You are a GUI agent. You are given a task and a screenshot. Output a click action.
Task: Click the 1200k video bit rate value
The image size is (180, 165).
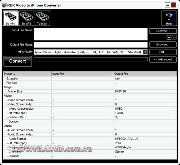pos(119,113)
